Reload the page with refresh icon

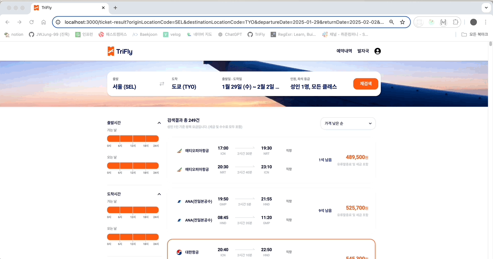click(32, 22)
